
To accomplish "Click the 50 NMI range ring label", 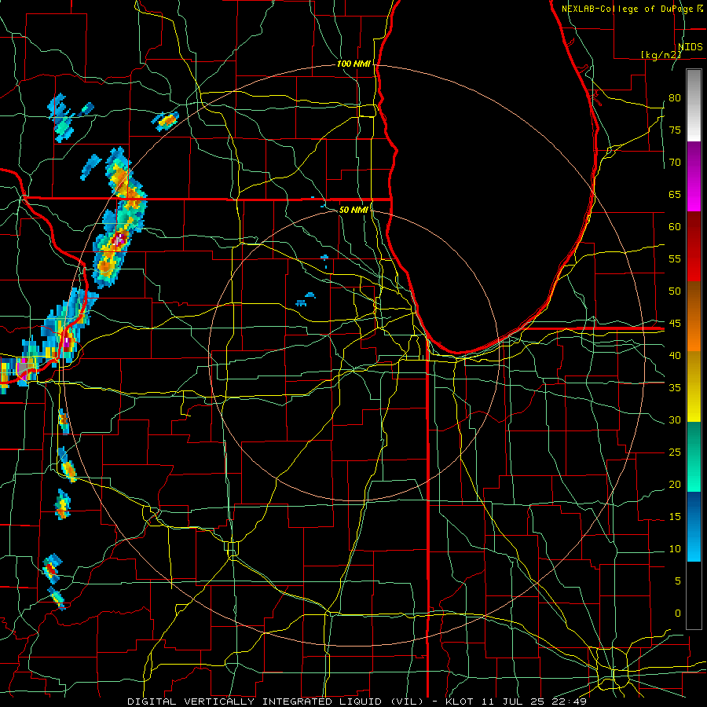I will pos(353,210).
